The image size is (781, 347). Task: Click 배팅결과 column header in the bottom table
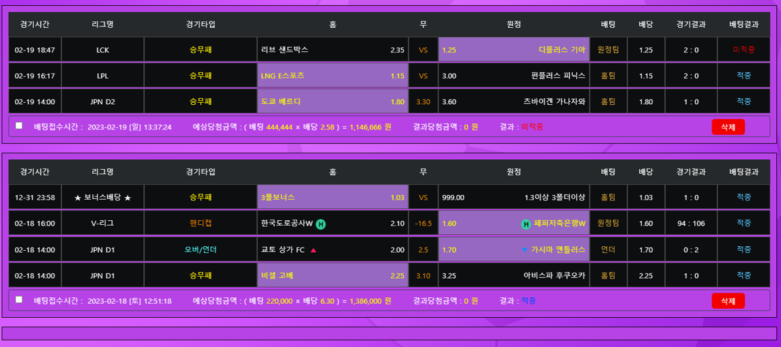click(x=743, y=172)
